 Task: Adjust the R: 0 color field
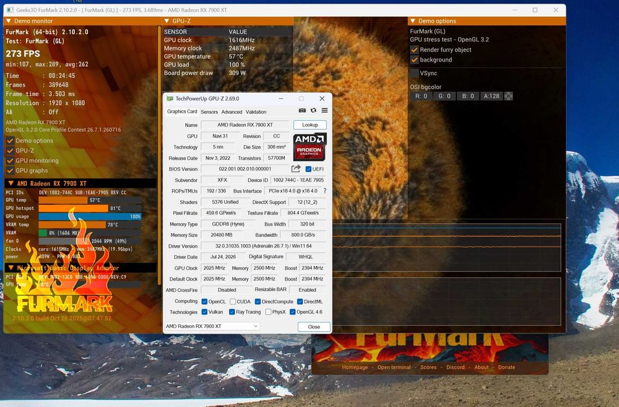421,96
